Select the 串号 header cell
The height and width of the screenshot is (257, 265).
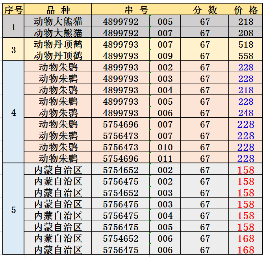coord(136,10)
